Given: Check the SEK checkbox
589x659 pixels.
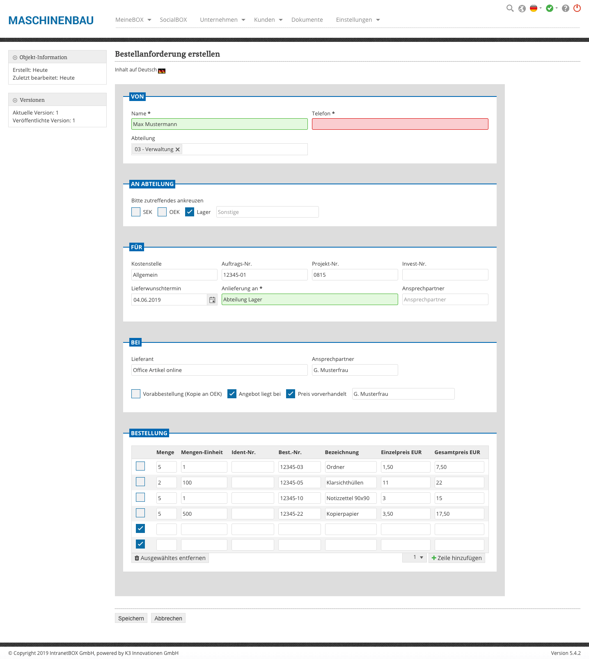Looking at the screenshot, I should pos(136,212).
